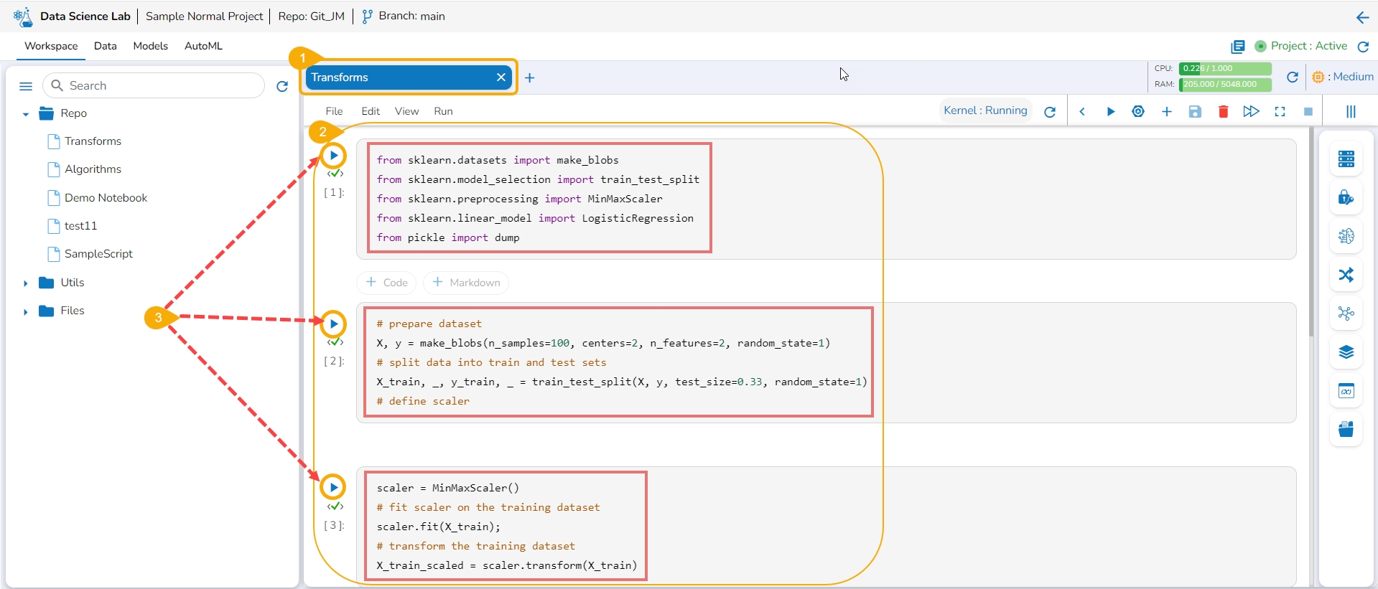Restart the kernel using refresh icon
Viewport: 1378px width, 589px height.
coord(1050,112)
